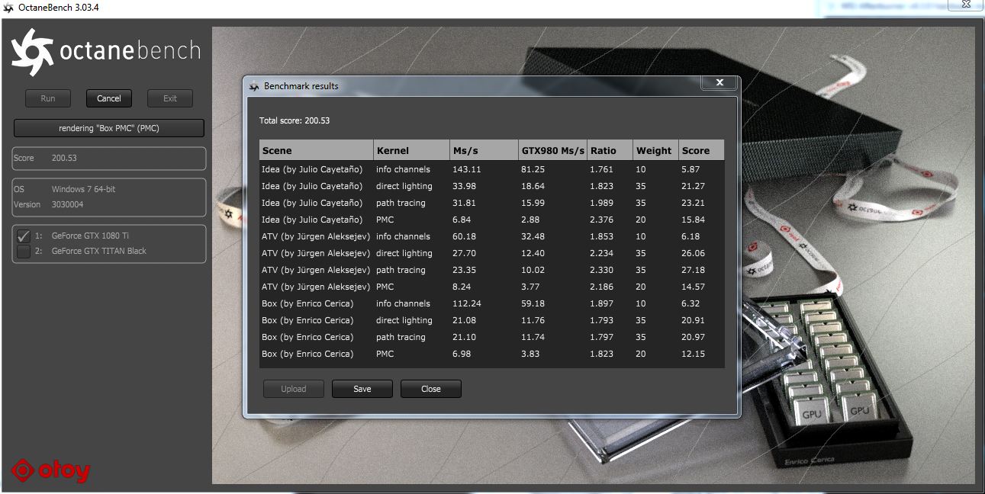Sort by the Kernel column header
Screen dimensions: 985x494
coord(411,150)
